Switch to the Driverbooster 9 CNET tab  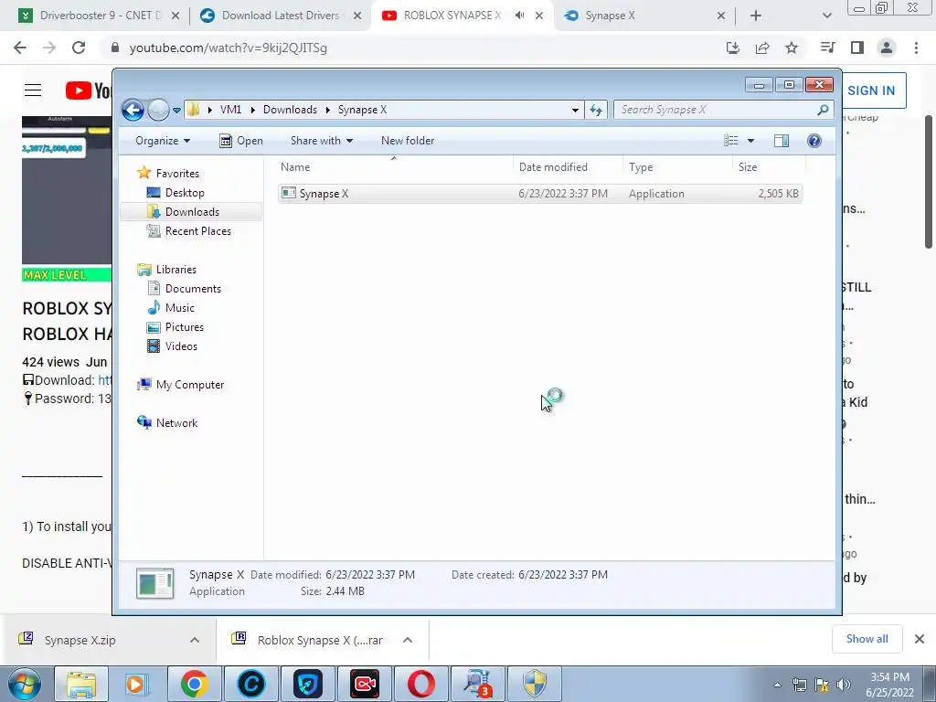(99, 16)
